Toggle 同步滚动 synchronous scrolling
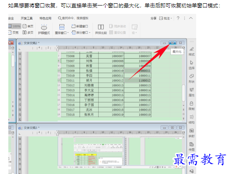Viewport: 230px width, 174px height. coord(118,26)
